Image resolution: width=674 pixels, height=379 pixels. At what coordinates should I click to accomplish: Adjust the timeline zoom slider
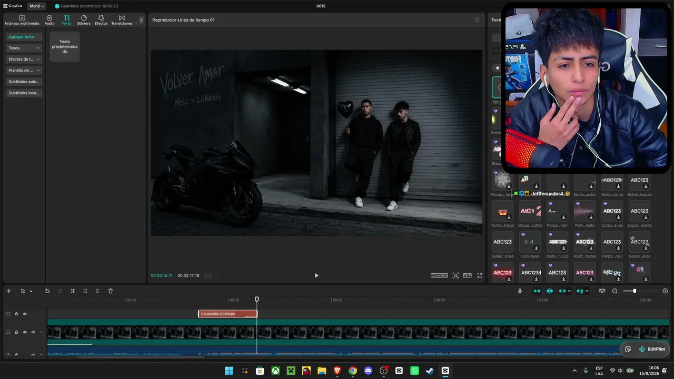tap(635, 291)
